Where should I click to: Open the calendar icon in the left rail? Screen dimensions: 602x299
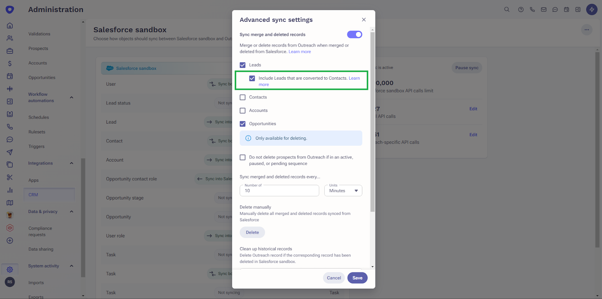10,76
